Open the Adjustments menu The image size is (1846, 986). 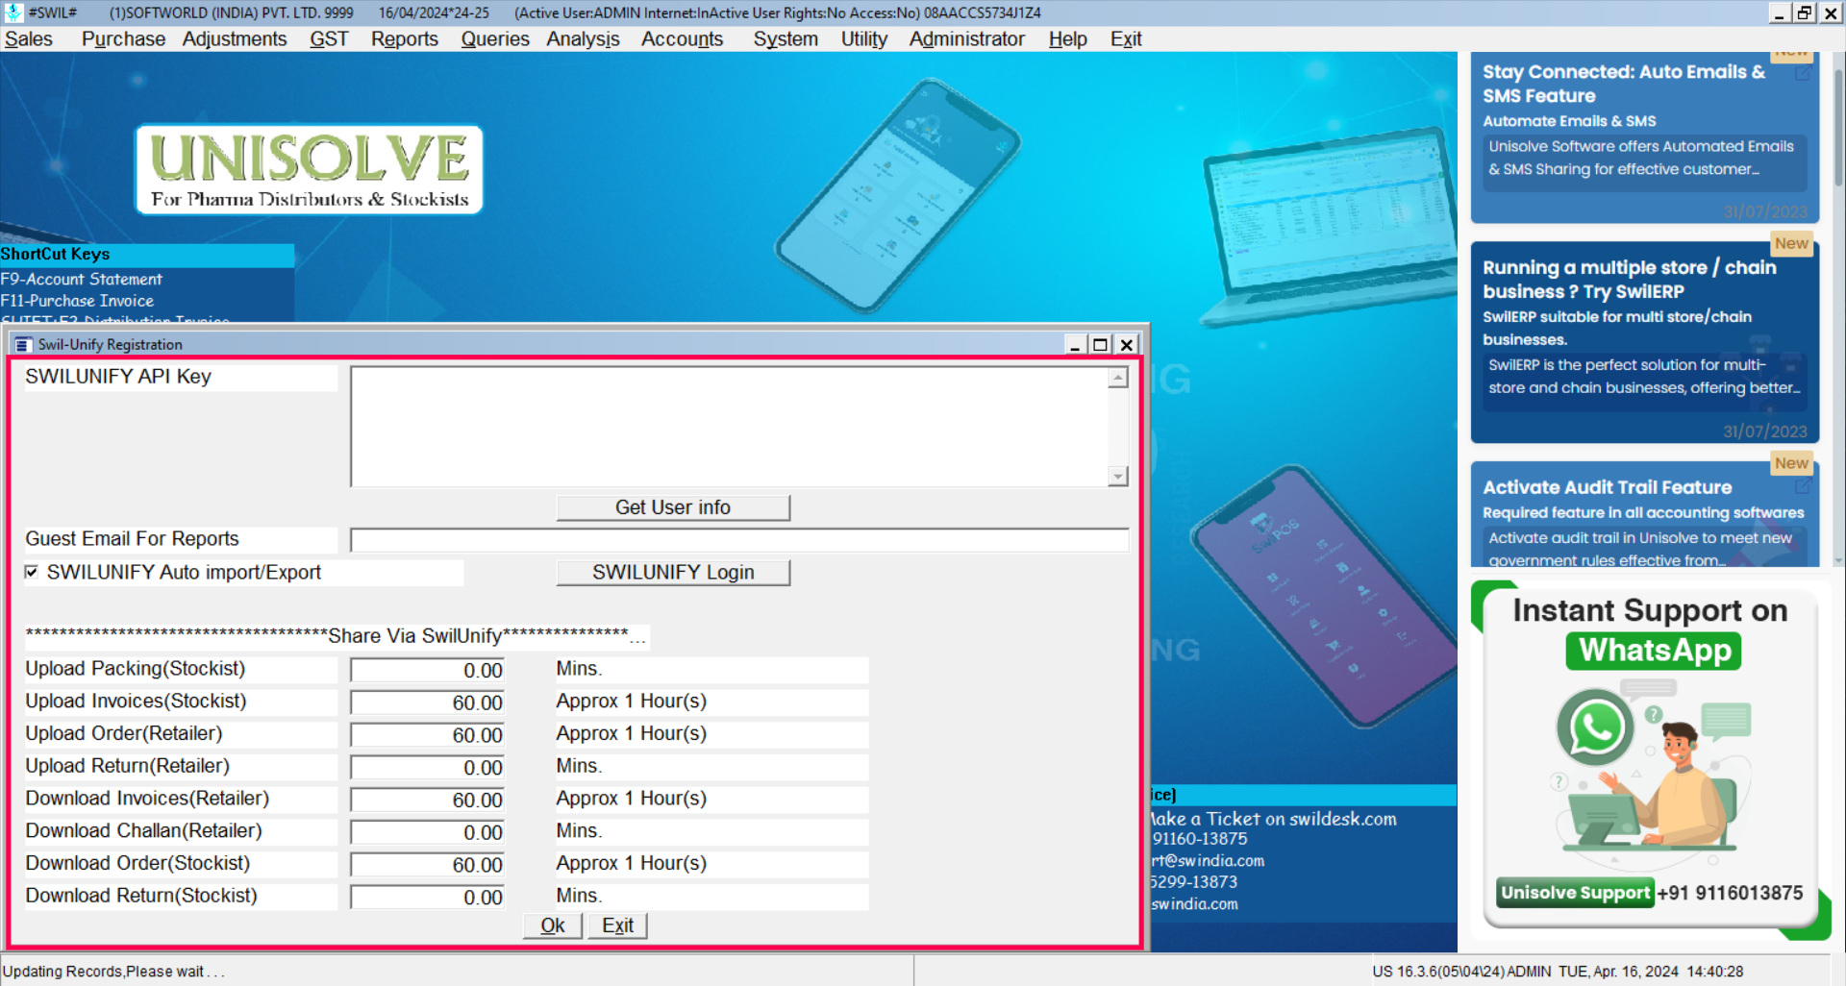235,39
